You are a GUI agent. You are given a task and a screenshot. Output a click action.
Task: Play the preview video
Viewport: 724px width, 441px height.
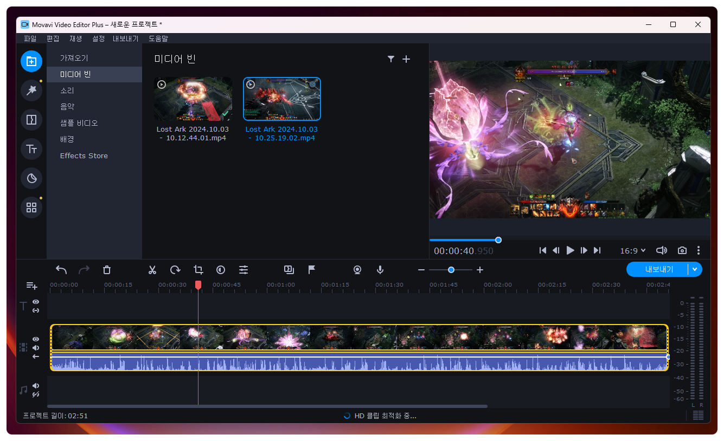point(570,250)
